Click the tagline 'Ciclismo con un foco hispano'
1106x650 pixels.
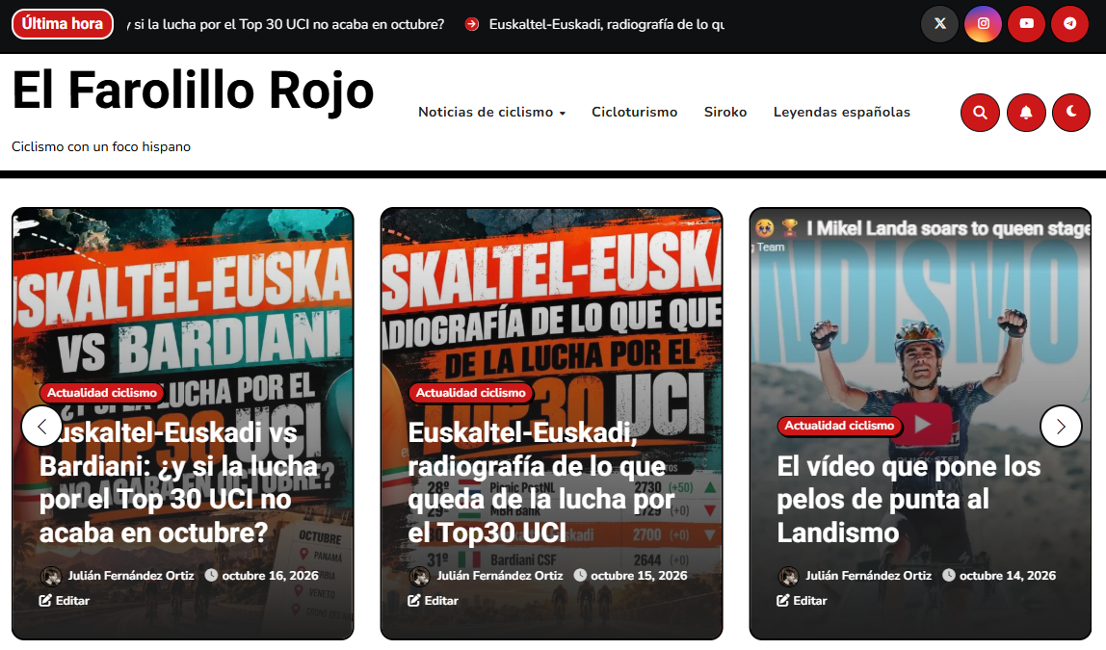click(x=101, y=146)
